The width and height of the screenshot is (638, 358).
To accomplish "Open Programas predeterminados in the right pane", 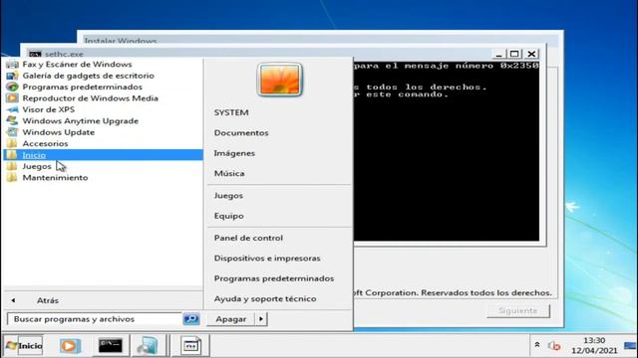I will [274, 278].
